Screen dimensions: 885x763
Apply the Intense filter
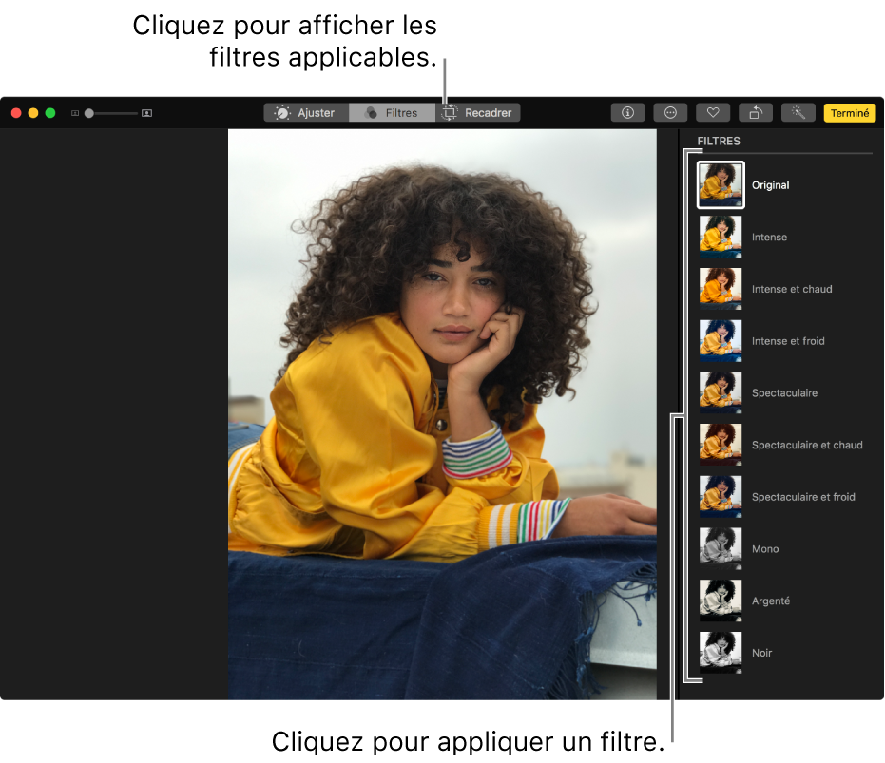pyautogui.click(x=721, y=237)
